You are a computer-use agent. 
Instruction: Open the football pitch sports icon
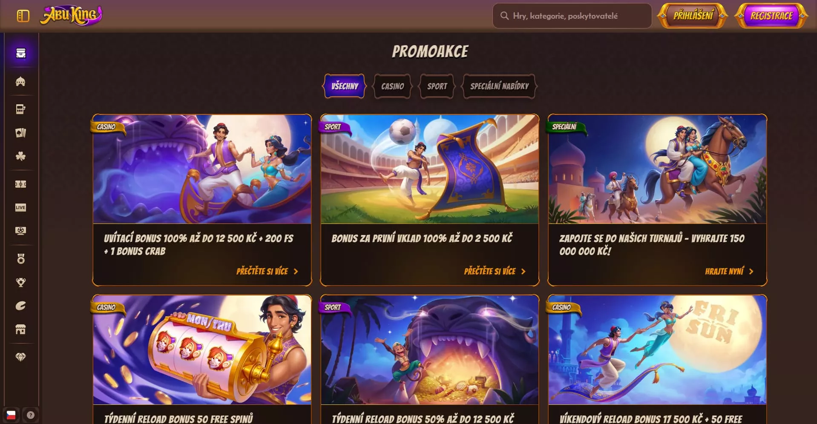pos(20,184)
